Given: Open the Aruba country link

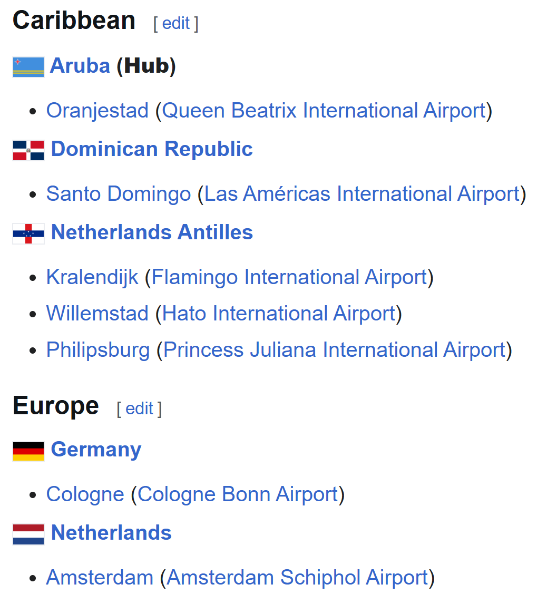Looking at the screenshot, I should (x=80, y=66).
